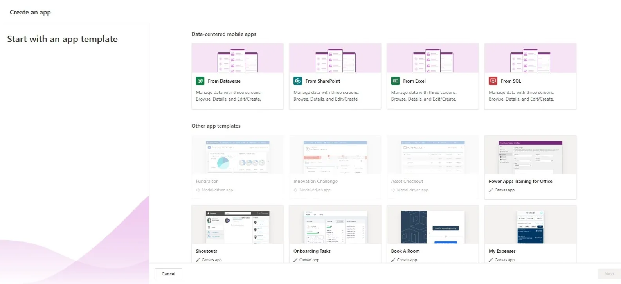
Task: Click Canvas app label under My Expenses
Action: pos(504,260)
